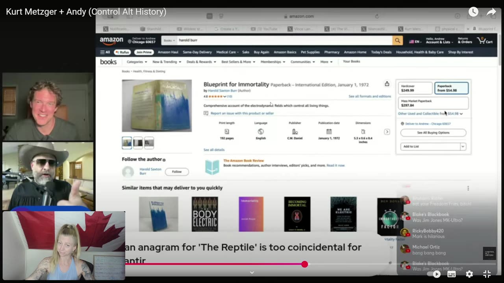Click the YouTube Watch Later clock icon
504x283 pixels.
pos(473,12)
